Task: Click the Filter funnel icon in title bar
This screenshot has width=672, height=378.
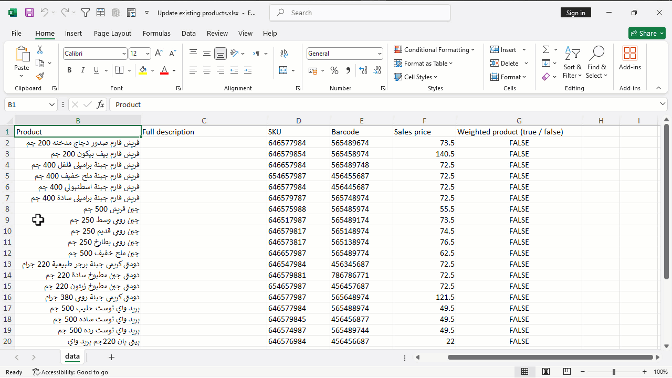Action: pyautogui.click(x=86, y=13)
